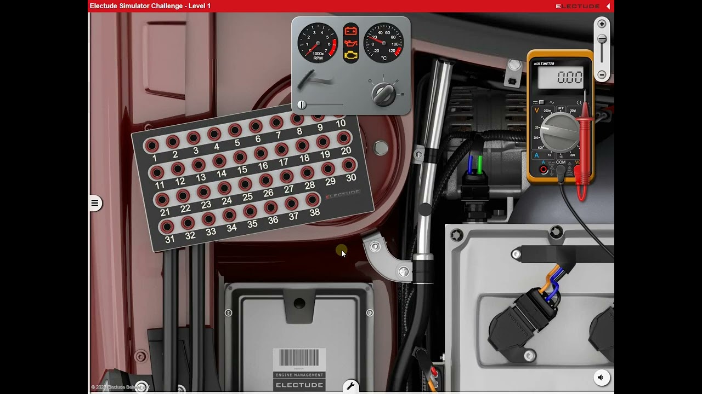
Task: Zoom in with the plus button
Action: 602,24
